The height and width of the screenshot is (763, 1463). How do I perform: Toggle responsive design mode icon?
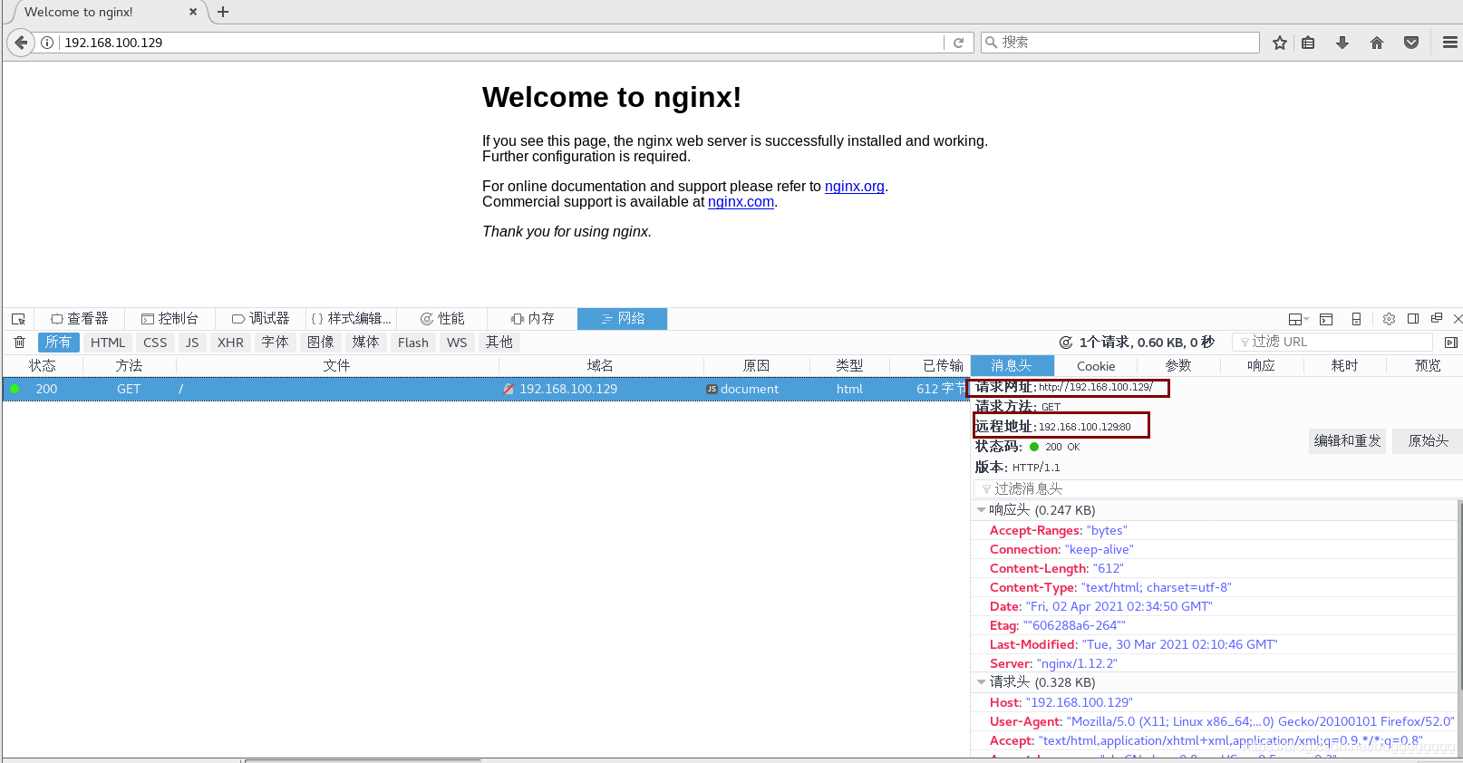(1356, 319)
